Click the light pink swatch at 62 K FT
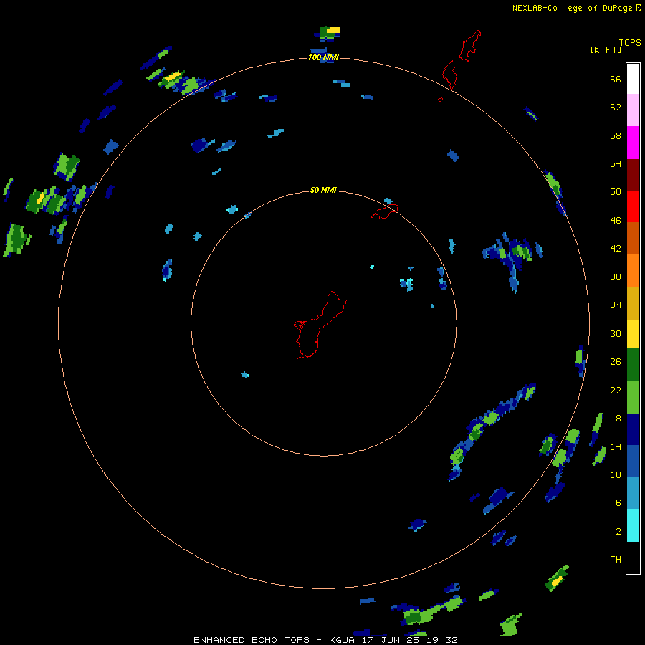645x645 pixels. tap(633, 110)
